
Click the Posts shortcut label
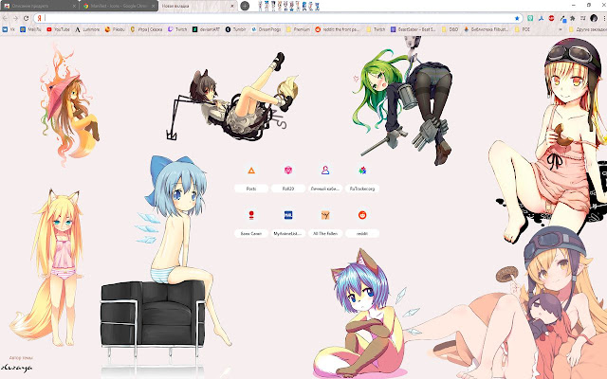coord(251,189)
